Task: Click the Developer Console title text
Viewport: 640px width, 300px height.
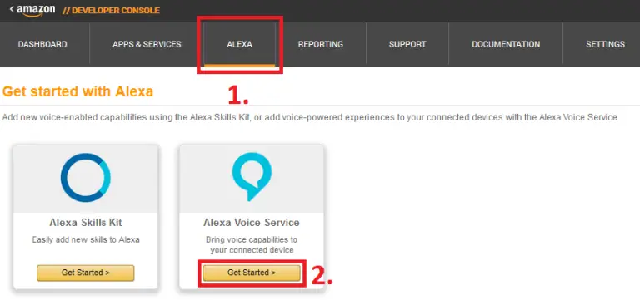Action: (111, 11)
